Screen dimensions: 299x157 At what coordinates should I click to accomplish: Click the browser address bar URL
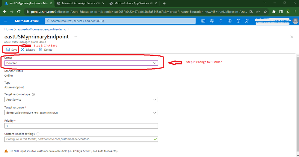click(x=139, y=12)
